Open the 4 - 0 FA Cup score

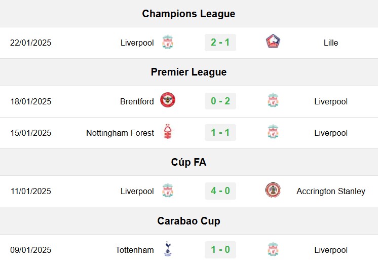[x=220, y=191]
